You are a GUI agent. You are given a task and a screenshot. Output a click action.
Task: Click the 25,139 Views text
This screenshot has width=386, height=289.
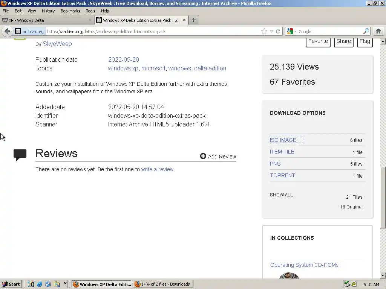click(x=294, y=67)
